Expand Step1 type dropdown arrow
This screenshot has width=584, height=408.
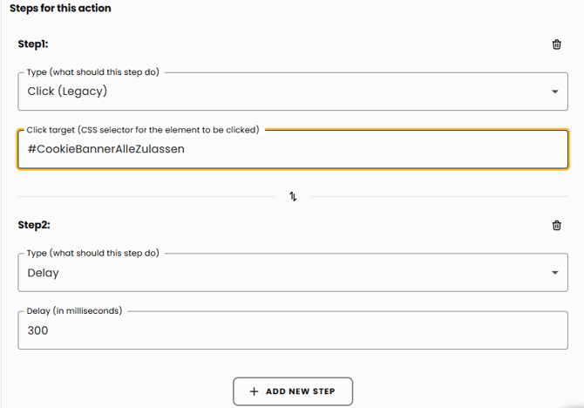555,92
